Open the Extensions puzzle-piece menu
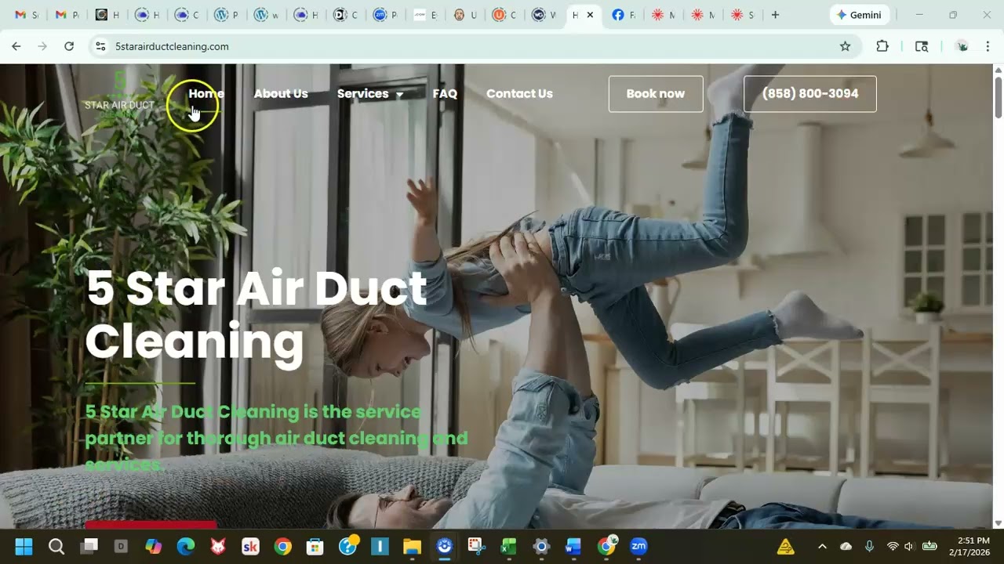The width and height of the screenshot is (1004, 564). click(882, 46)
